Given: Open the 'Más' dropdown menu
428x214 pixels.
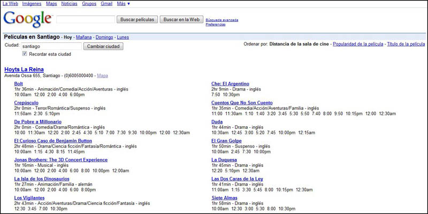Looking at the screenshot, I should click(123, 4).
